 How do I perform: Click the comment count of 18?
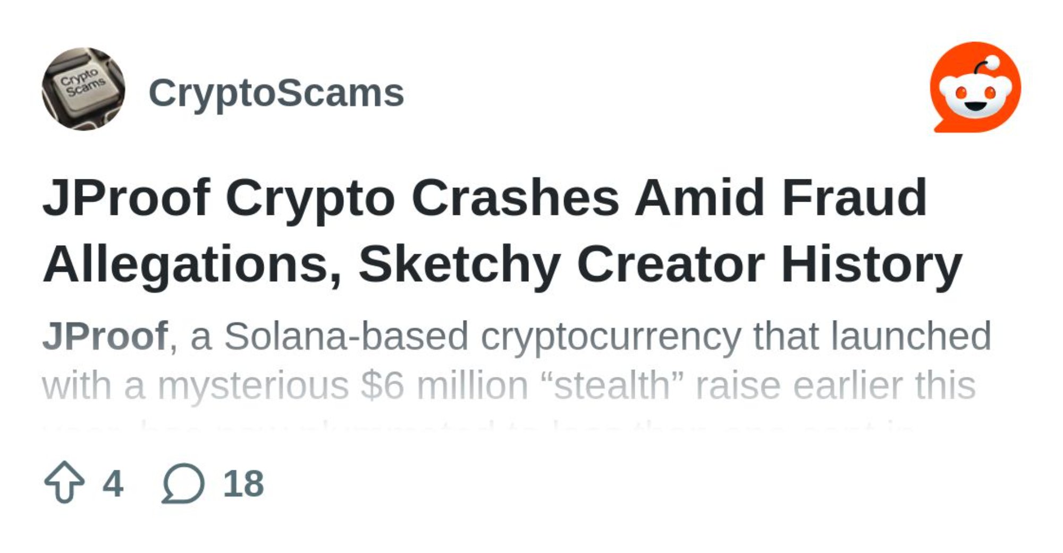tap(243, 483)
